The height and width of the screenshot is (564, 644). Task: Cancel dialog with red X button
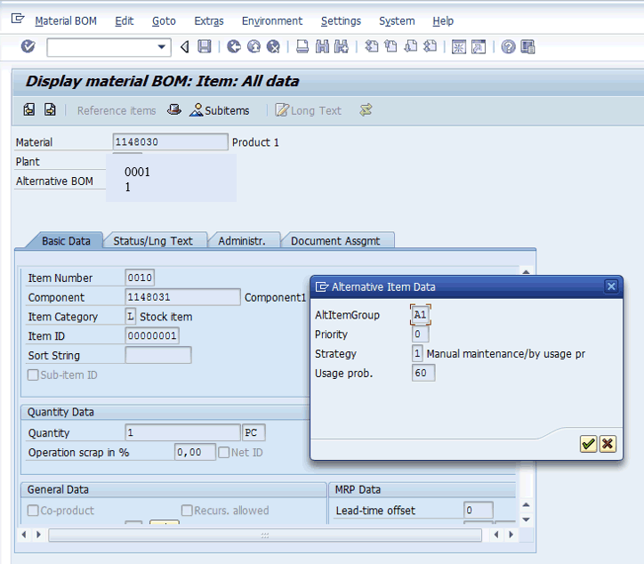[x=608, y=444]
